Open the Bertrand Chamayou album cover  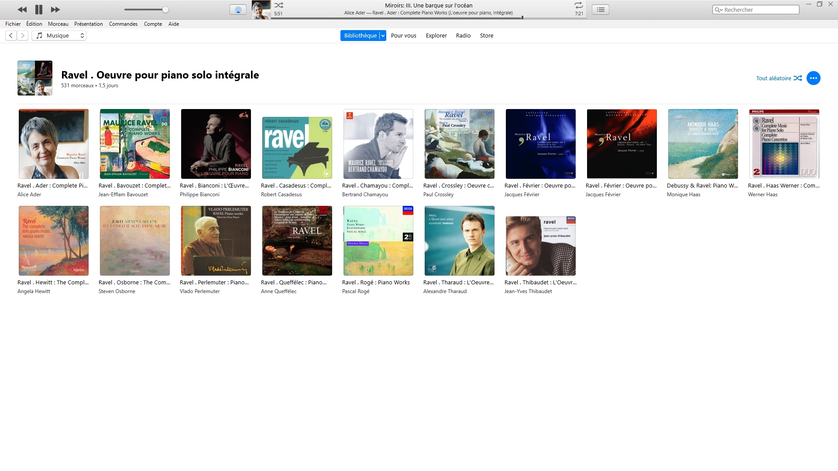tap(378, 144)
